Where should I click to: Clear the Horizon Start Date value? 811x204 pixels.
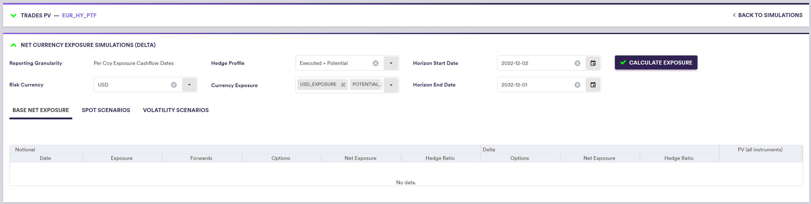[577, 63]
